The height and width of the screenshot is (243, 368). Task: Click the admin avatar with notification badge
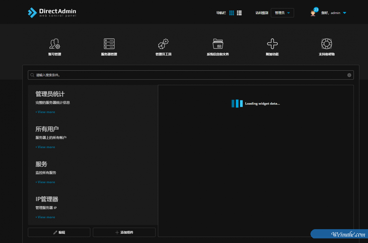click(x=313, y=13)
